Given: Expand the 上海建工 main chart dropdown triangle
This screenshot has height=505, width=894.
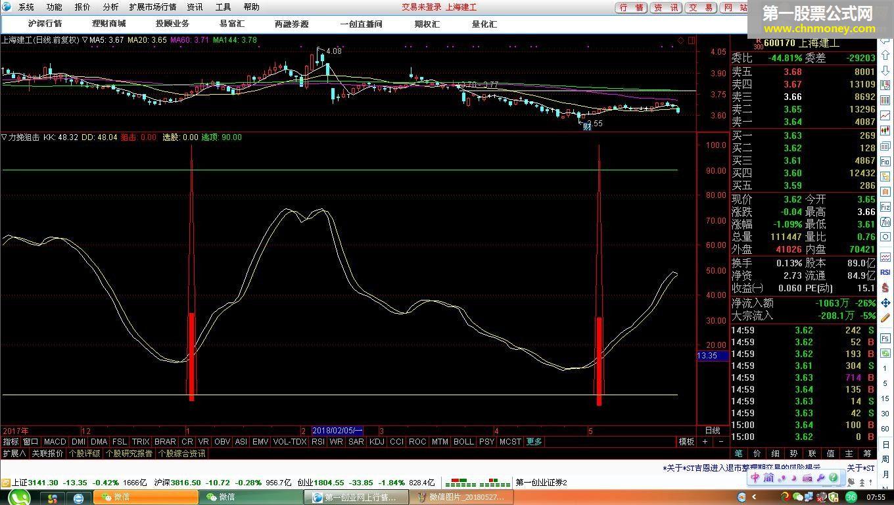Looking at the screenshot, I should click(85, 40).
